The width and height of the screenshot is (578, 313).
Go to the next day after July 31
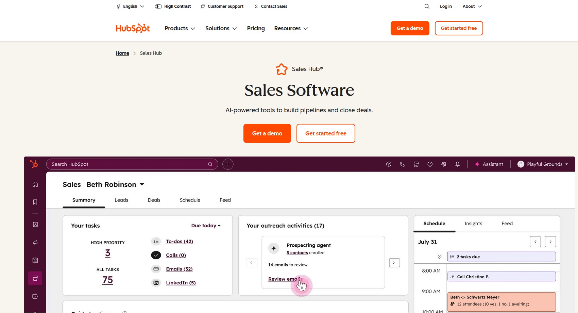pyautogui.click(x=550, y=242)
